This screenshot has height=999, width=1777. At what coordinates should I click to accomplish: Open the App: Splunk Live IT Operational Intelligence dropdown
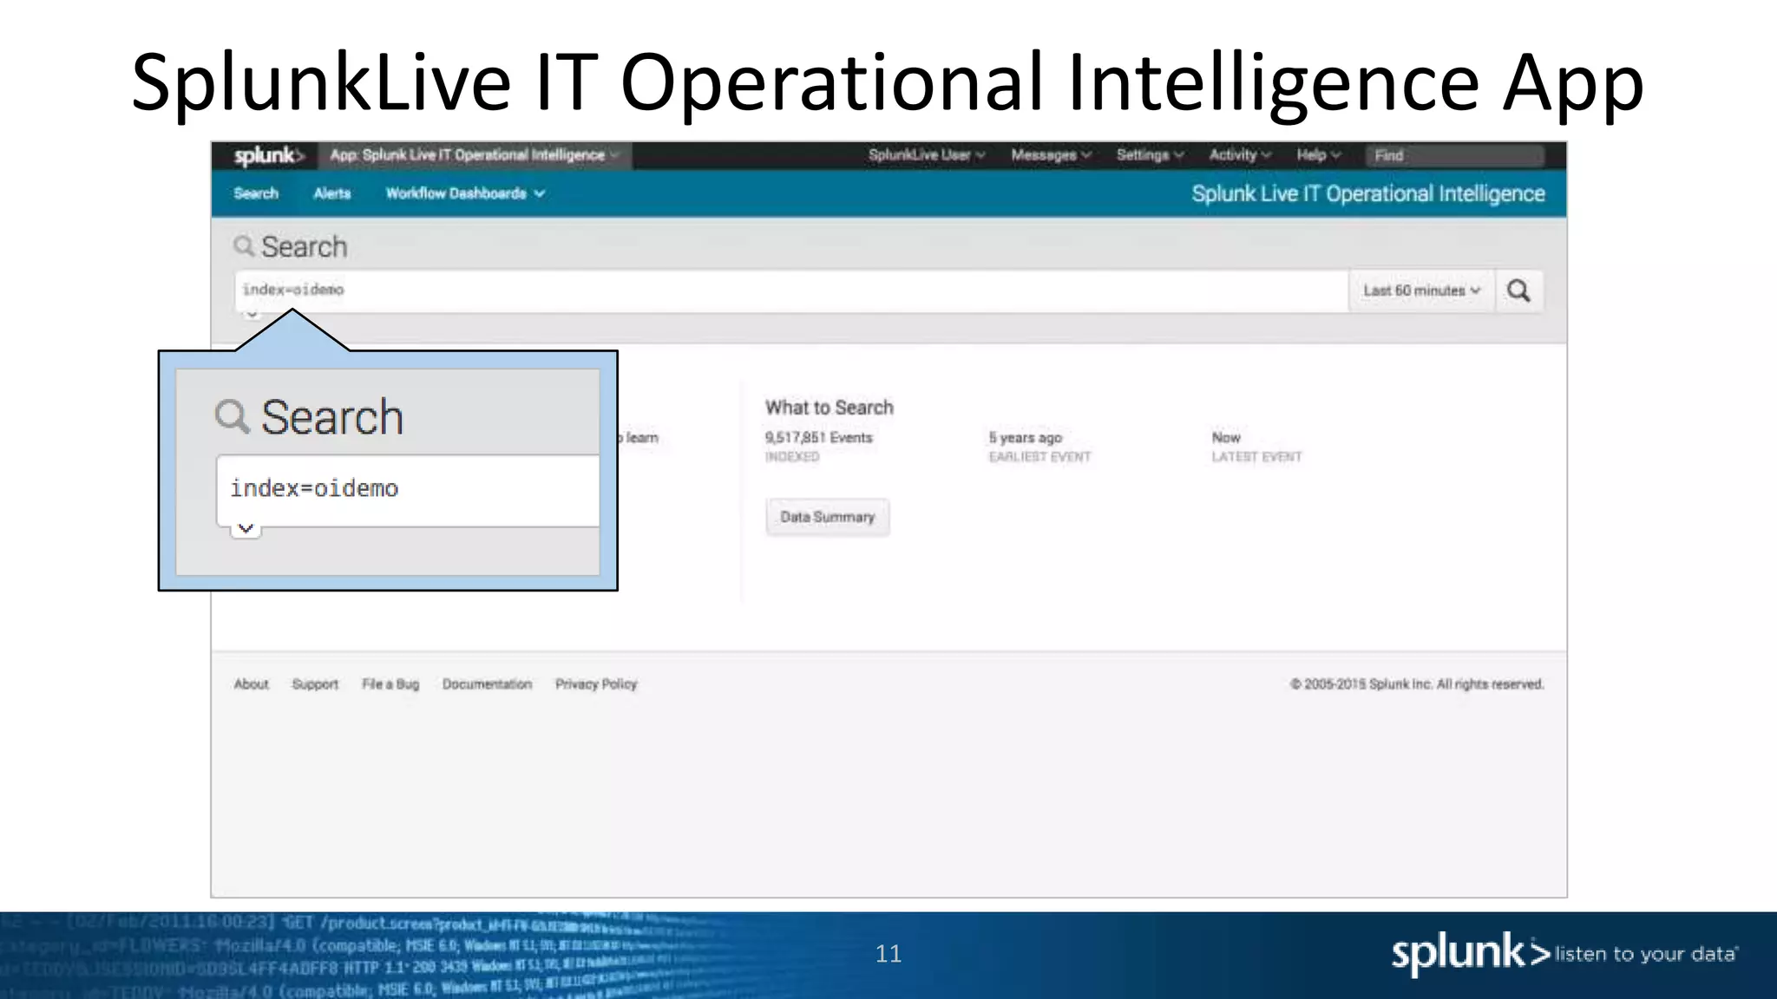click(474, 155)
